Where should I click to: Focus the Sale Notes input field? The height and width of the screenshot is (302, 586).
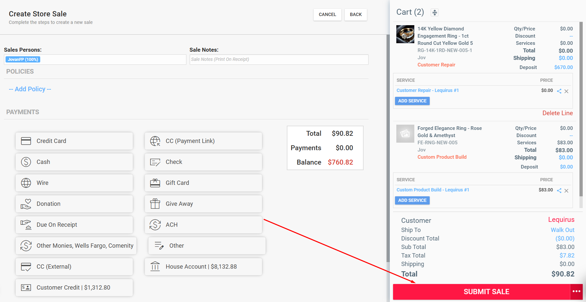pyautogui.click(x=279, y=60)
